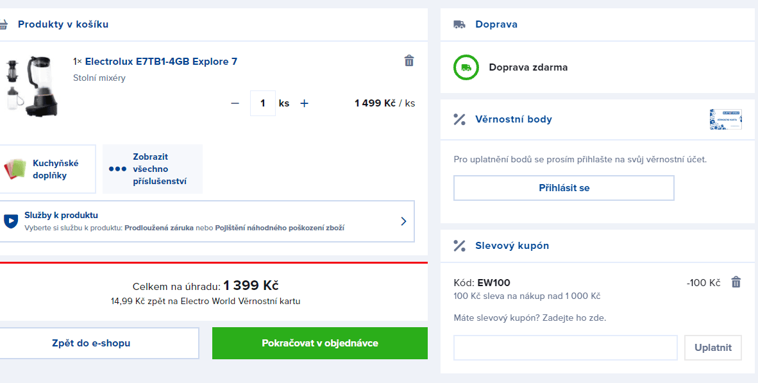Screen dimensions: 758x383
Task: Open Kuchyňské doplňky accessories category
Action: click(x=46, y=169)
